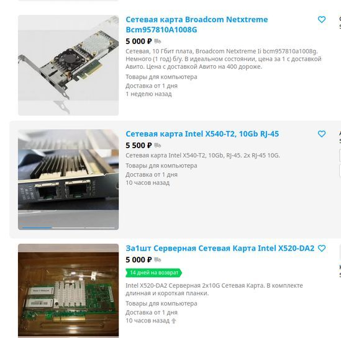
Task: Favorite the Broadcom Netxtreme listing heart icon
Action: [322, 20]
